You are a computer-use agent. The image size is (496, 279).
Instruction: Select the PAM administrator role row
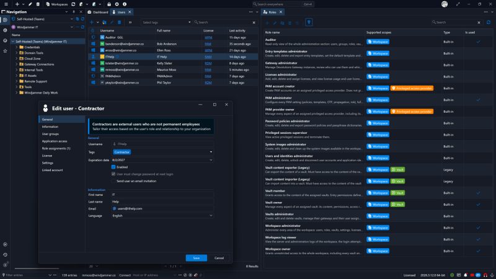tap(378, 100)
